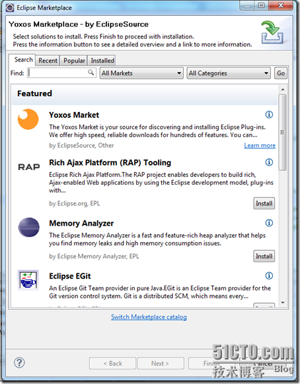Click the green install arrow banner icon
The width and height of the screenshot is (300, 384).
coord(272,32)
